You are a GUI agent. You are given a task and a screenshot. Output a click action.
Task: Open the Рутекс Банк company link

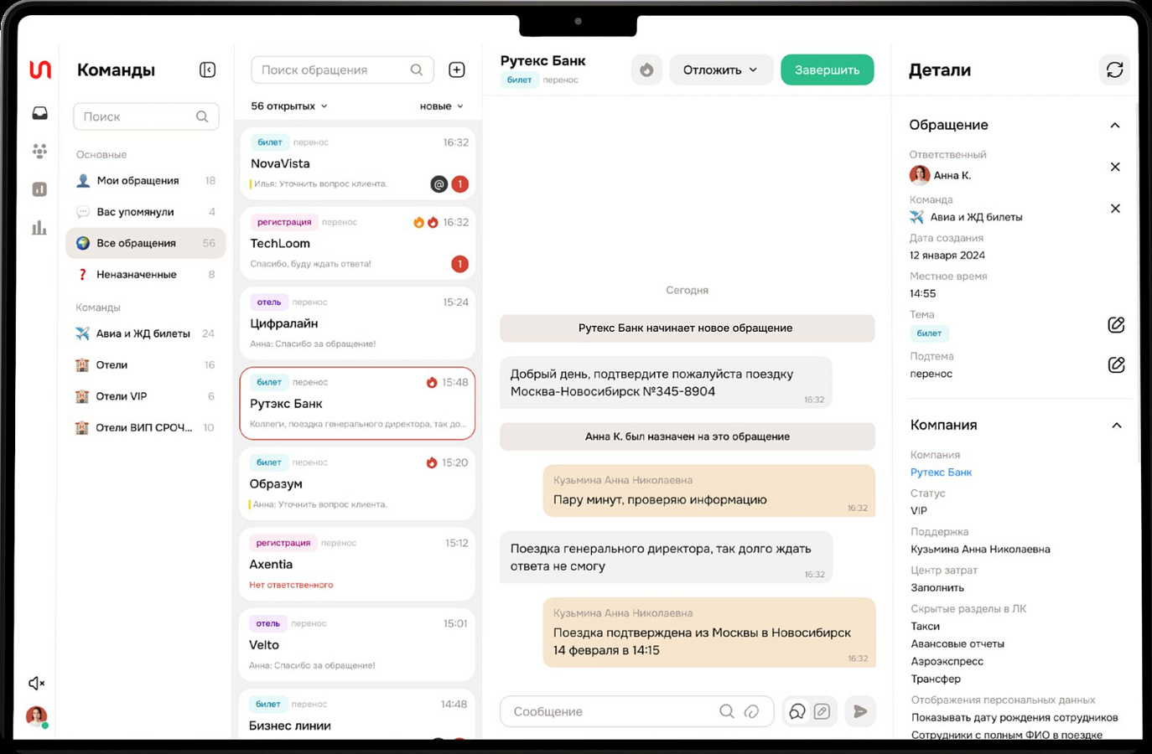pos(941,473)
